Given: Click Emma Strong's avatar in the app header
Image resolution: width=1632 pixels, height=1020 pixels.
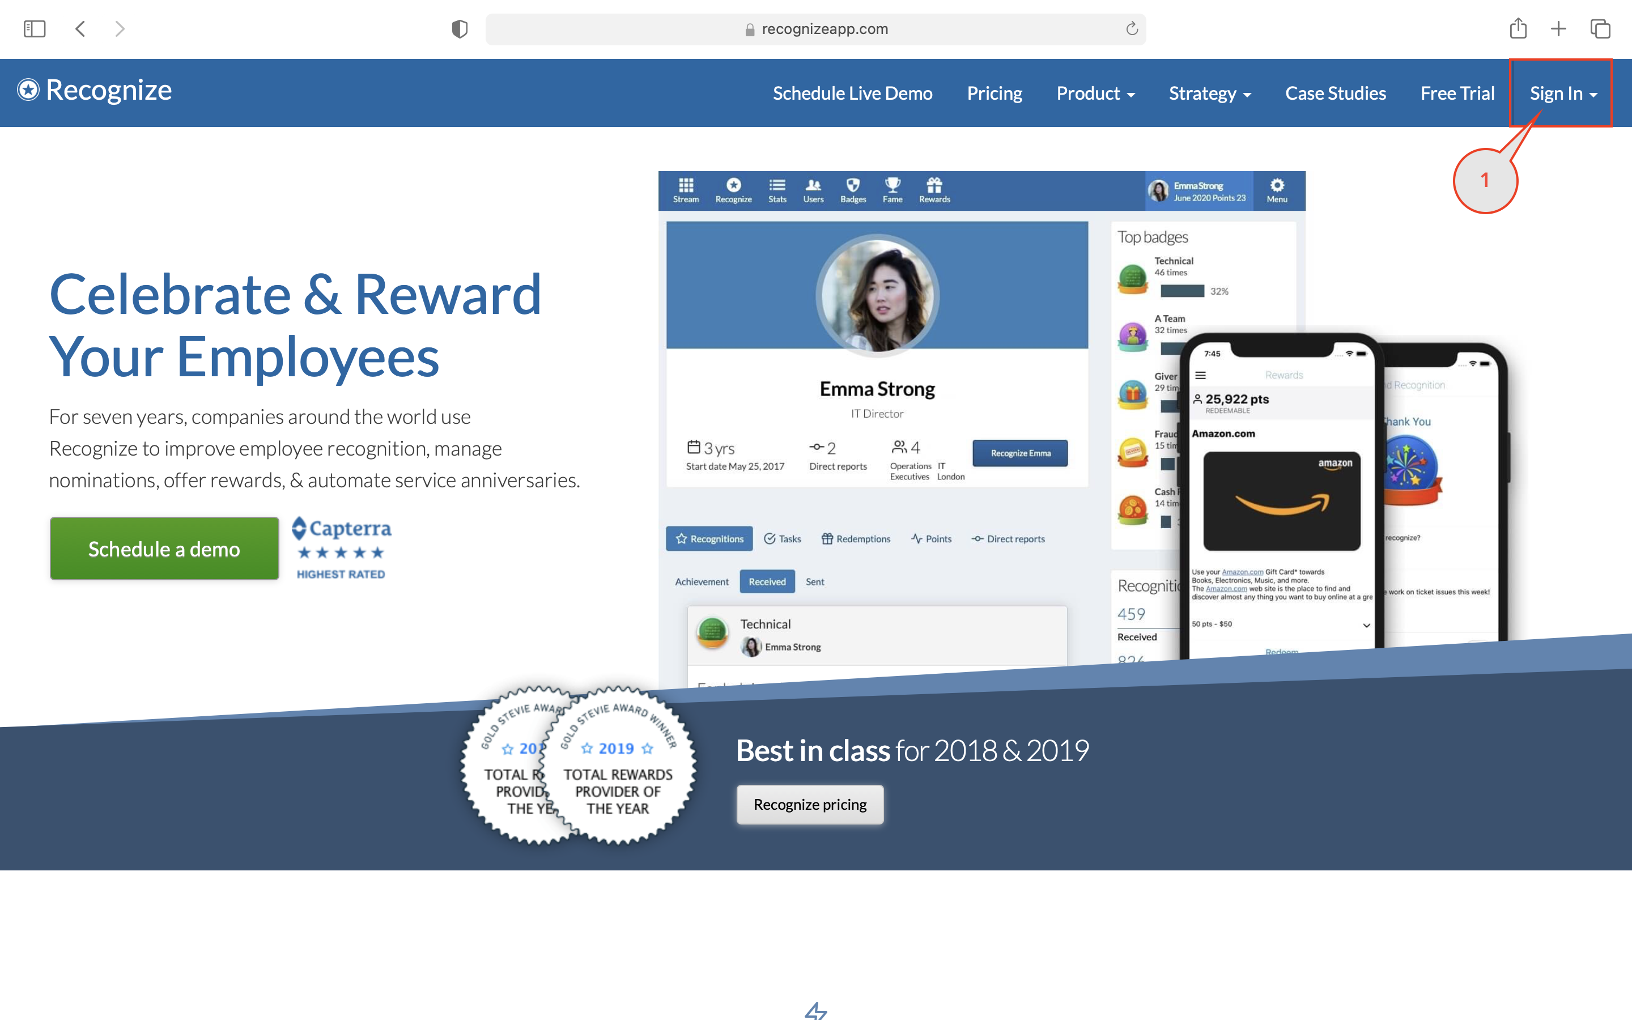Looking at the screenshot, I should 1159,191.
